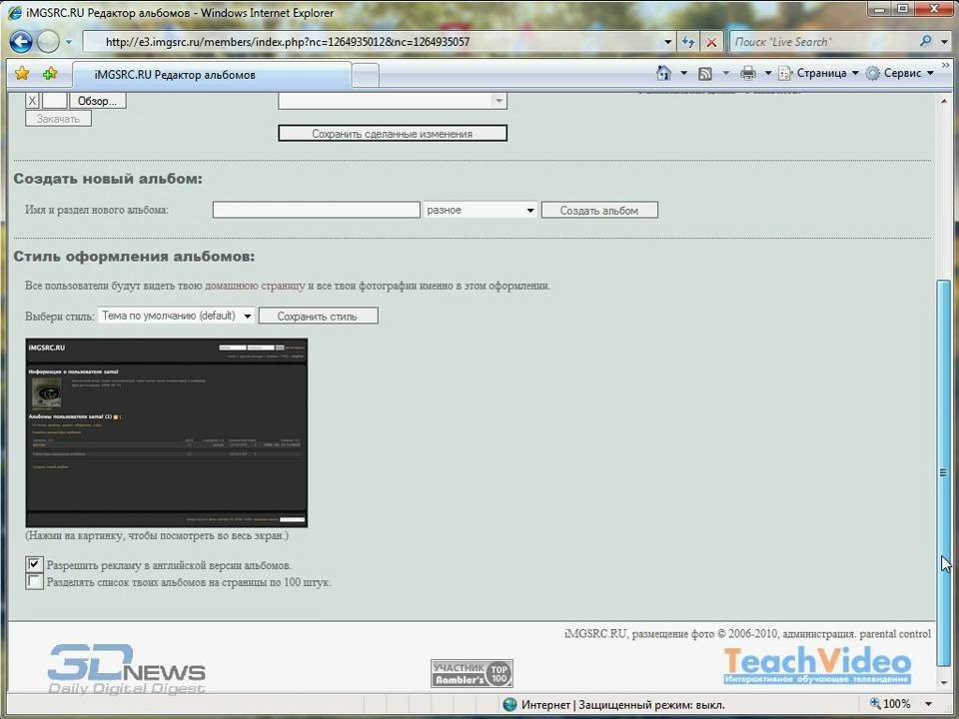The width and height of the screenshot is (959, 719).
Task: Open the Сервис menu
Action: (x=901, y=73)
